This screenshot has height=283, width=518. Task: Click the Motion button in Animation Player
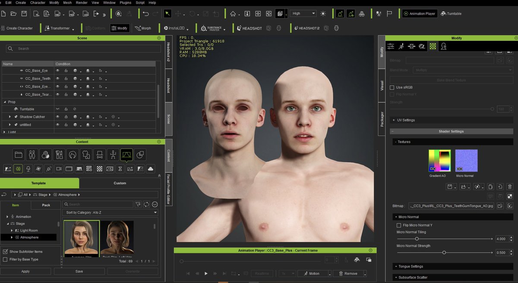[x=313, y=274]
